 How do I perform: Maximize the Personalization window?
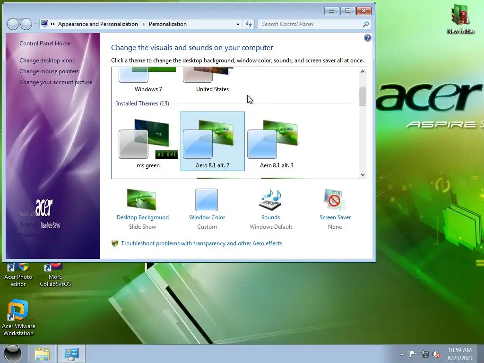pos(347,11)
